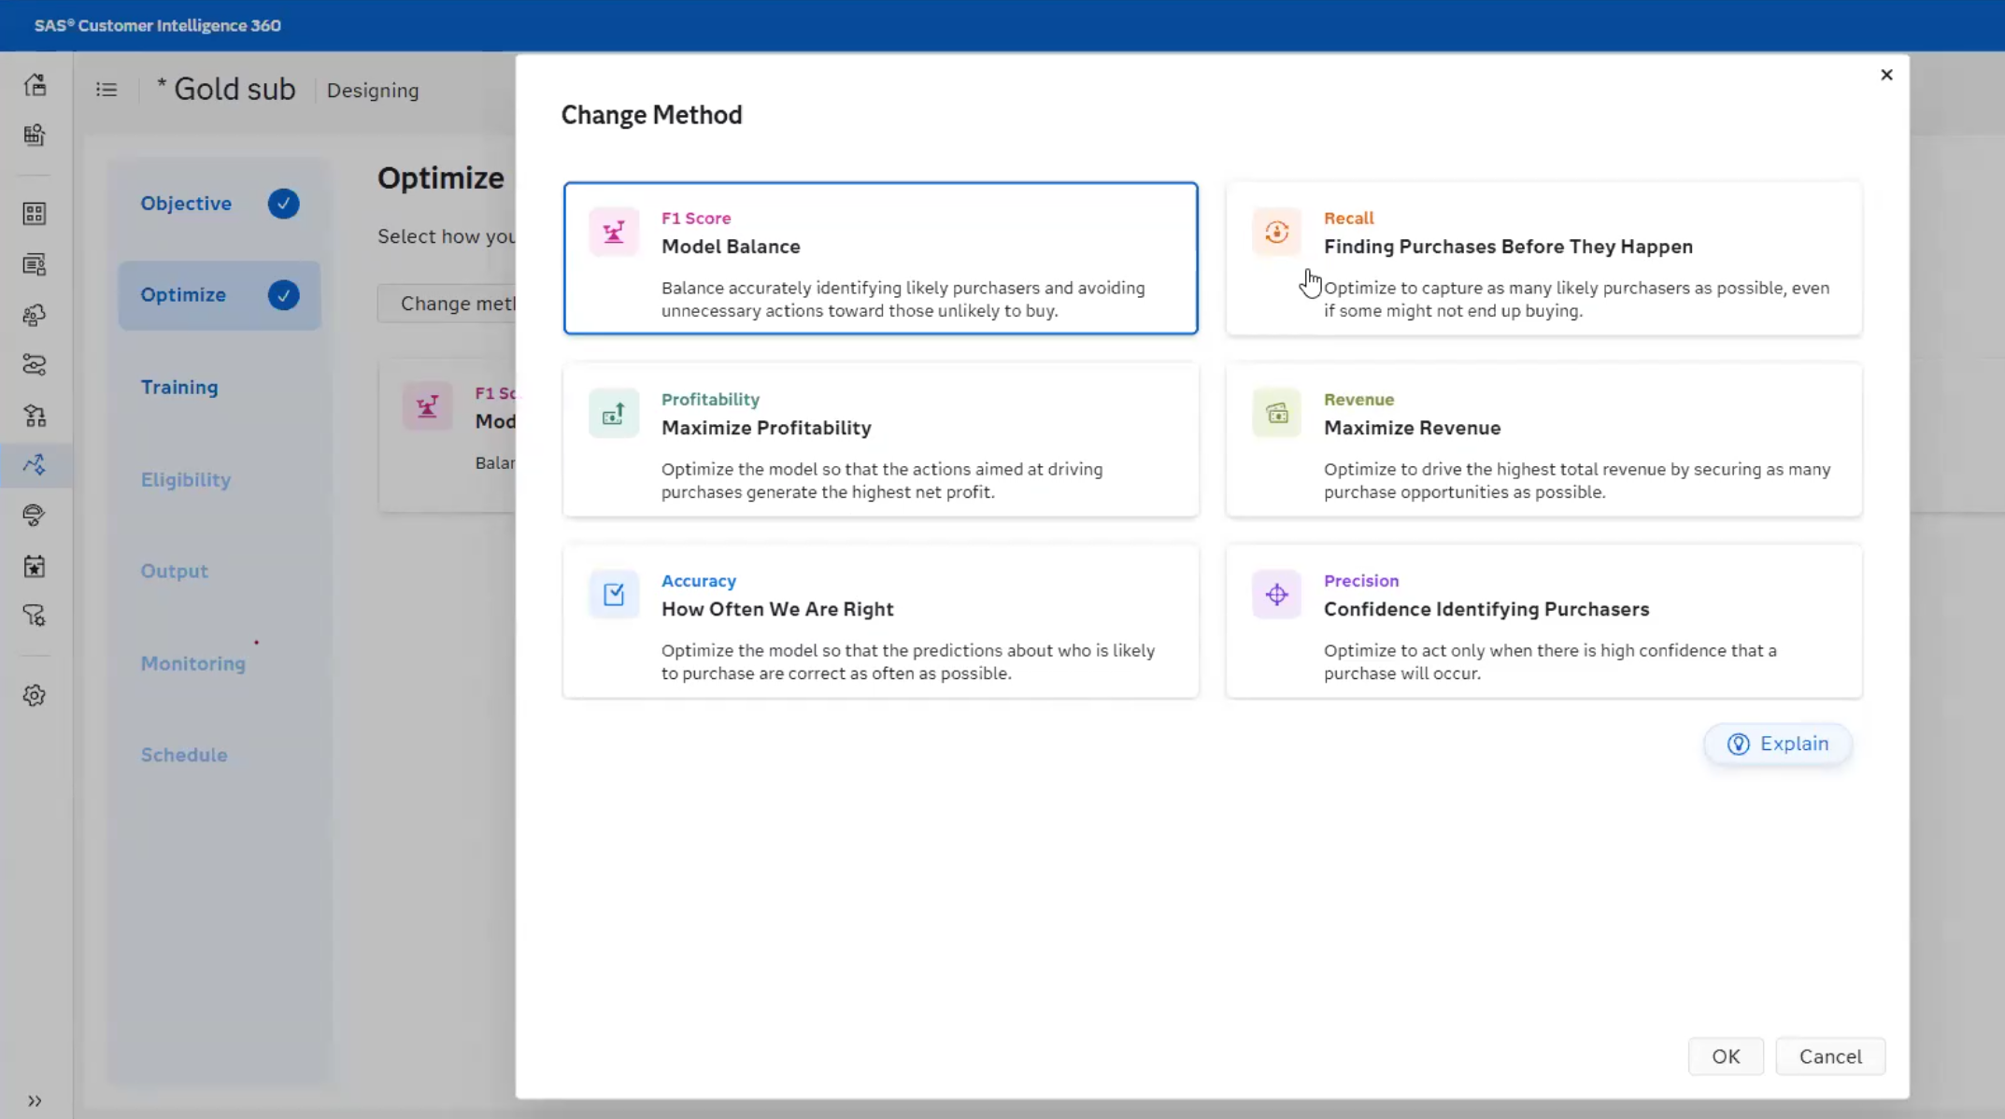Screen dimensions: 2005x1119
Task: Click the Precision crosshair icon
Action: 1276,594
